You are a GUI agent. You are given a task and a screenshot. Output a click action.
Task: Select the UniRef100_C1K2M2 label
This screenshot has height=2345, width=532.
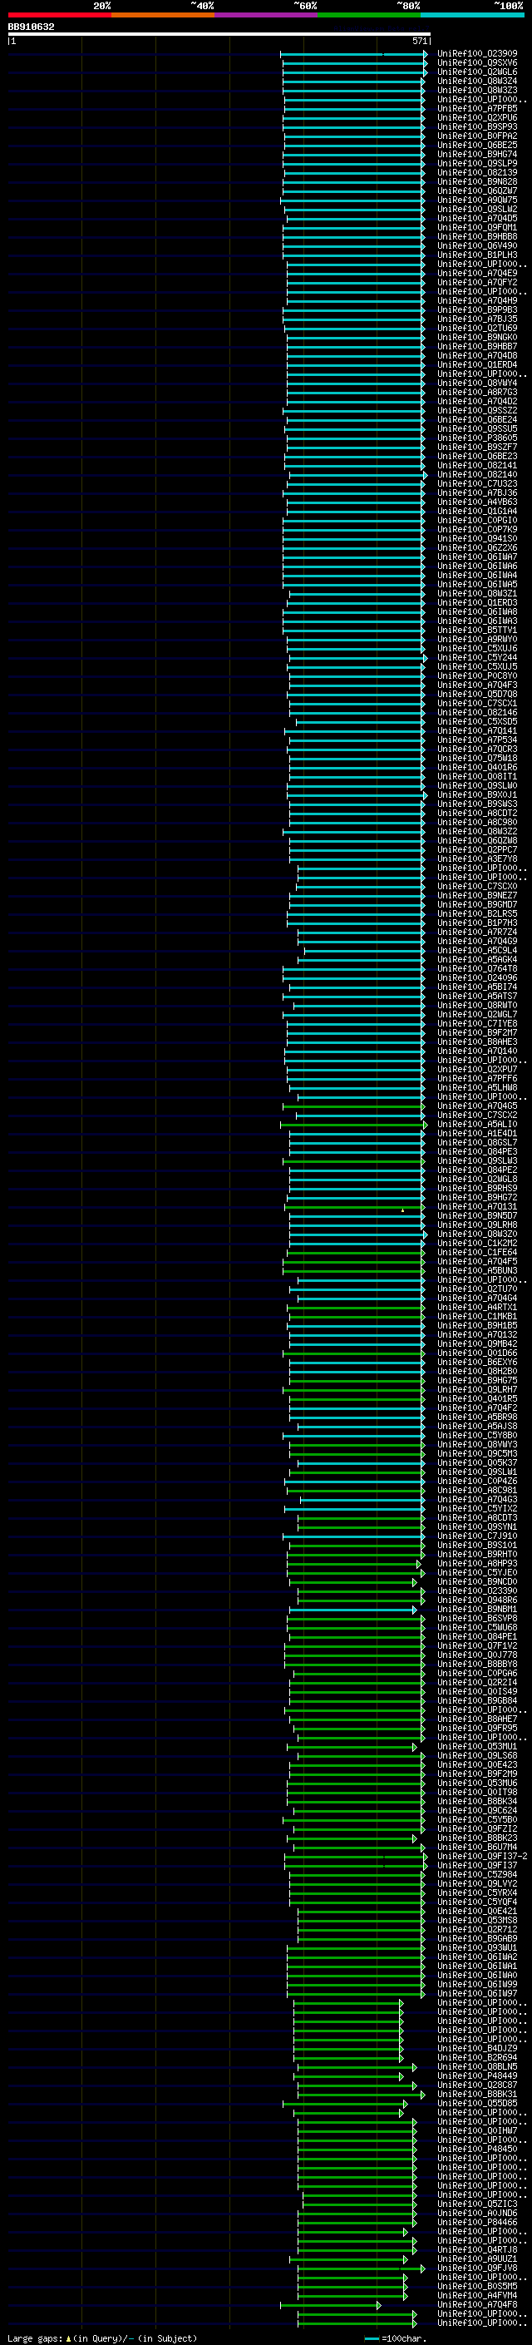(x=477, y=1244)
